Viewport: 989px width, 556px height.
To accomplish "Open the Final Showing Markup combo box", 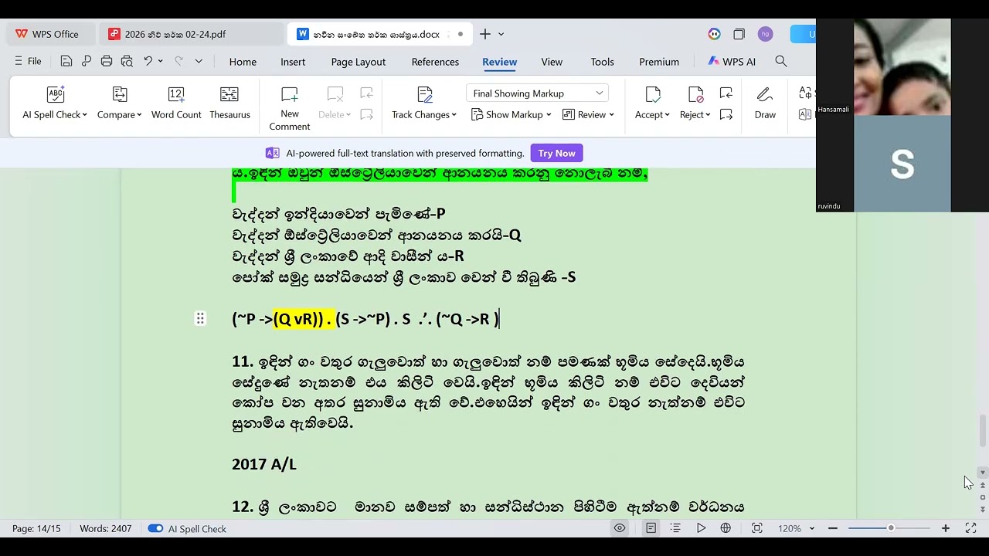I will (537, 93).
